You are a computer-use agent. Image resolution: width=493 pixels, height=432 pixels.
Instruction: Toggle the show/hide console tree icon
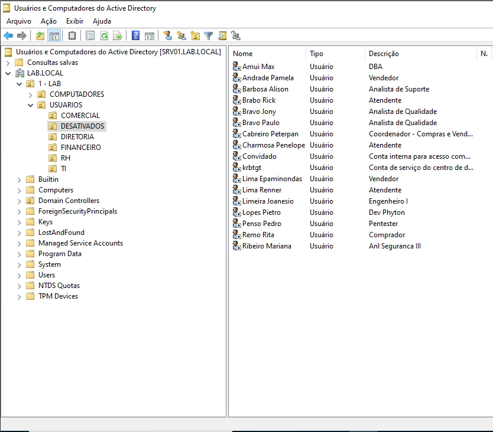click(54, 36)
